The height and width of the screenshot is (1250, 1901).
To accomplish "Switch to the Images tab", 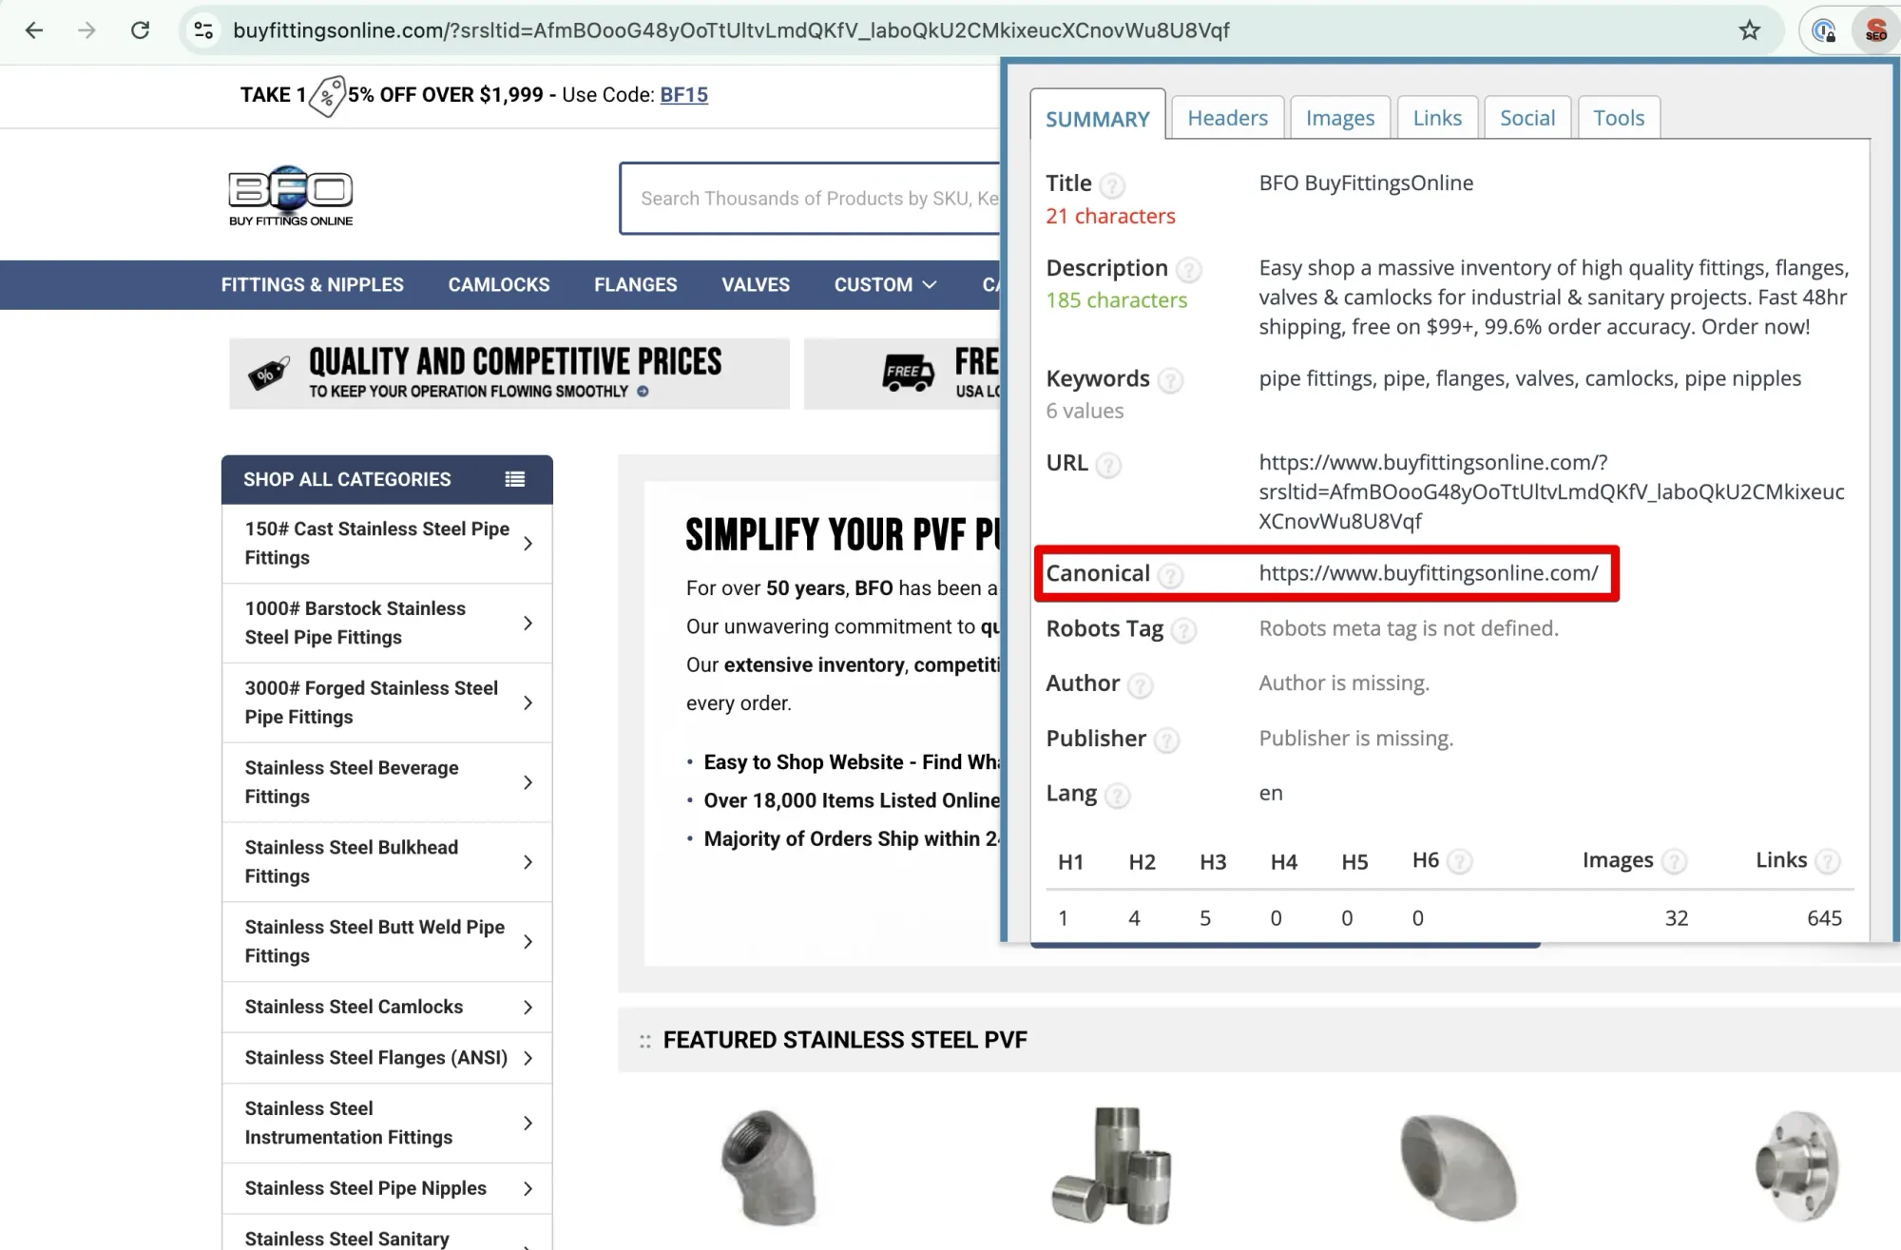I will 1340,118.
